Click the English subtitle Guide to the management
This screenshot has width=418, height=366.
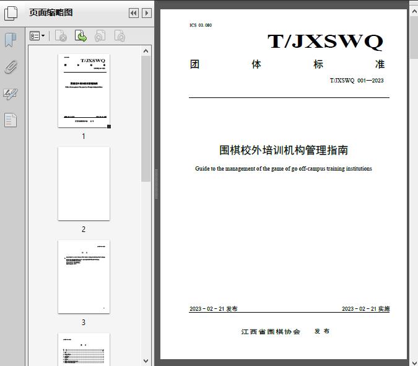pos(284,169)
